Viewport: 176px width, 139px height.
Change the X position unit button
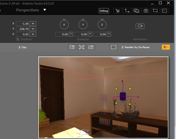point(33,24)
